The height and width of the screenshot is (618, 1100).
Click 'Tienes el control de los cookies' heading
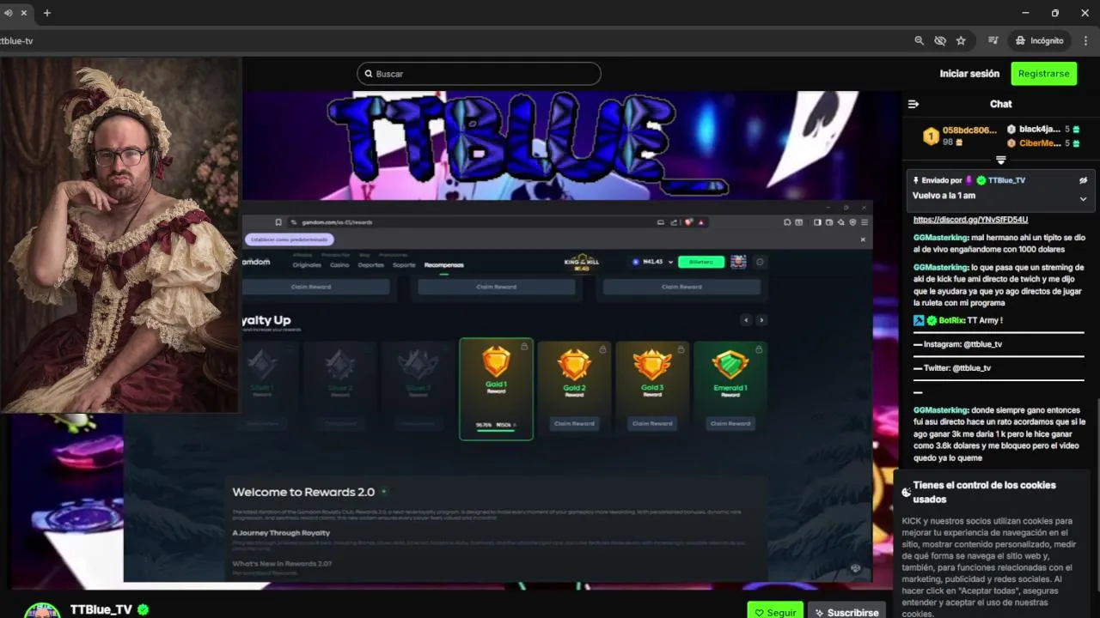(984, 492)
